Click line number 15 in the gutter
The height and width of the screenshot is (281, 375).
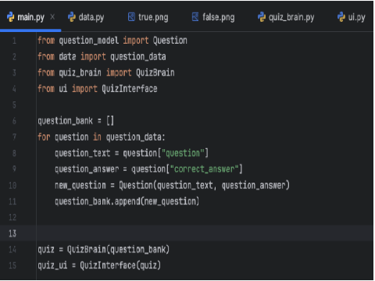(12, 265)
